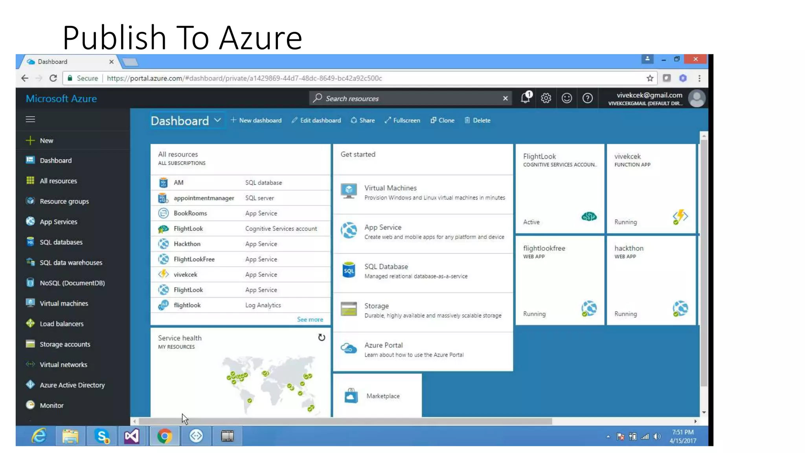
Task: Go back in the browser
Action: 25,78
